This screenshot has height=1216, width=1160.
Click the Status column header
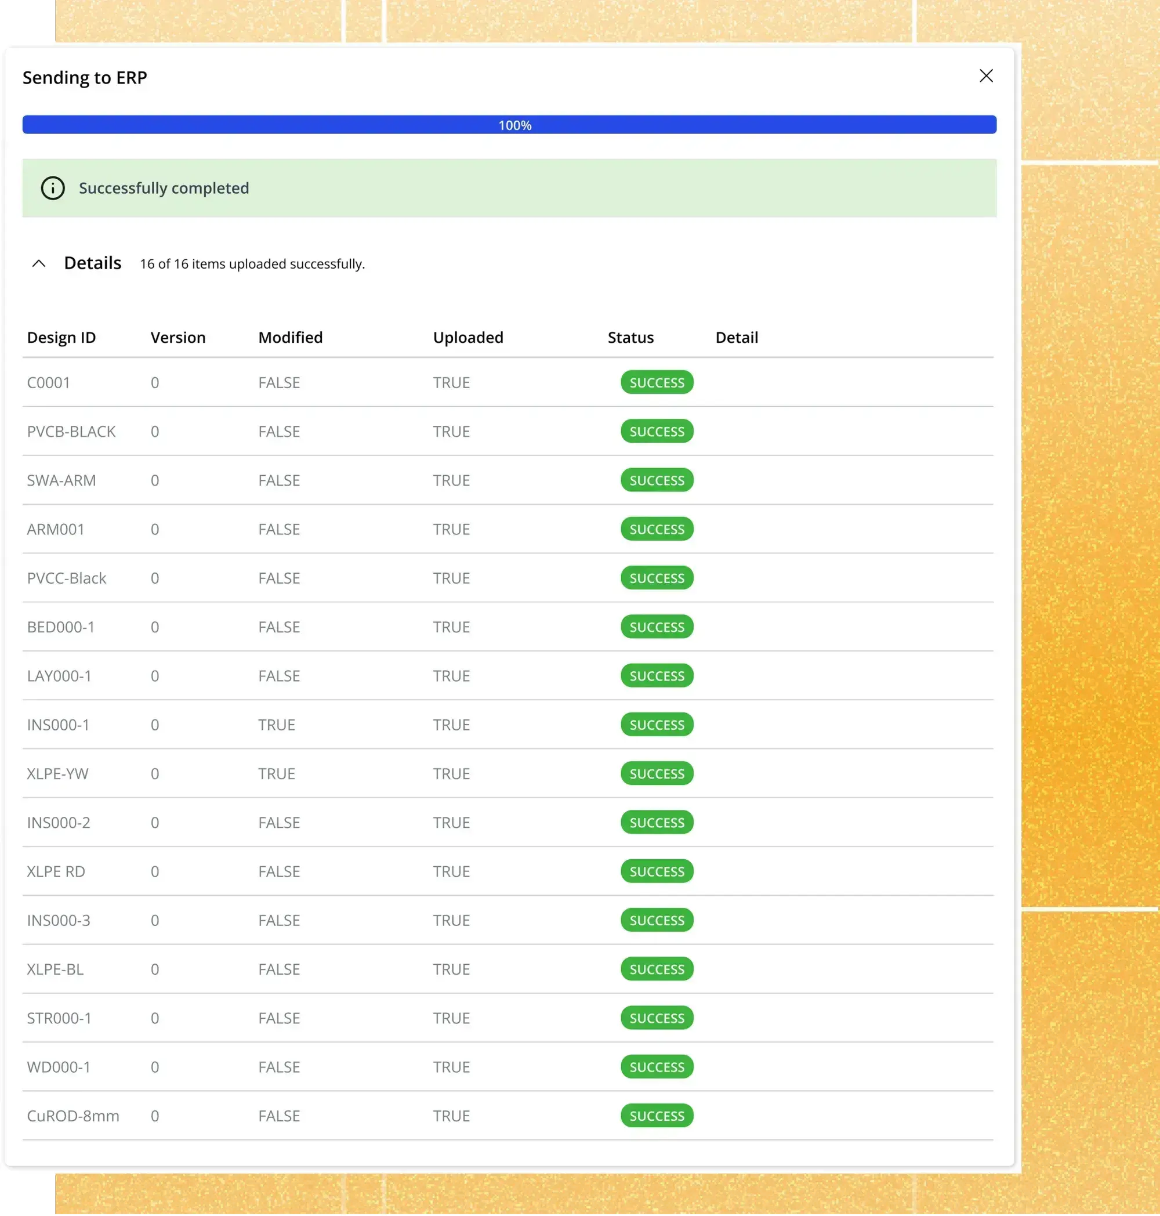pyautogui.click(x=630, y=338)
